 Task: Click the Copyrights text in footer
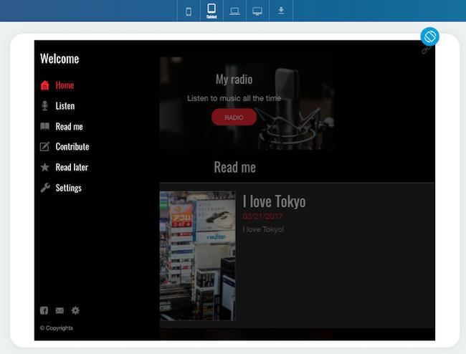point(57,328)
